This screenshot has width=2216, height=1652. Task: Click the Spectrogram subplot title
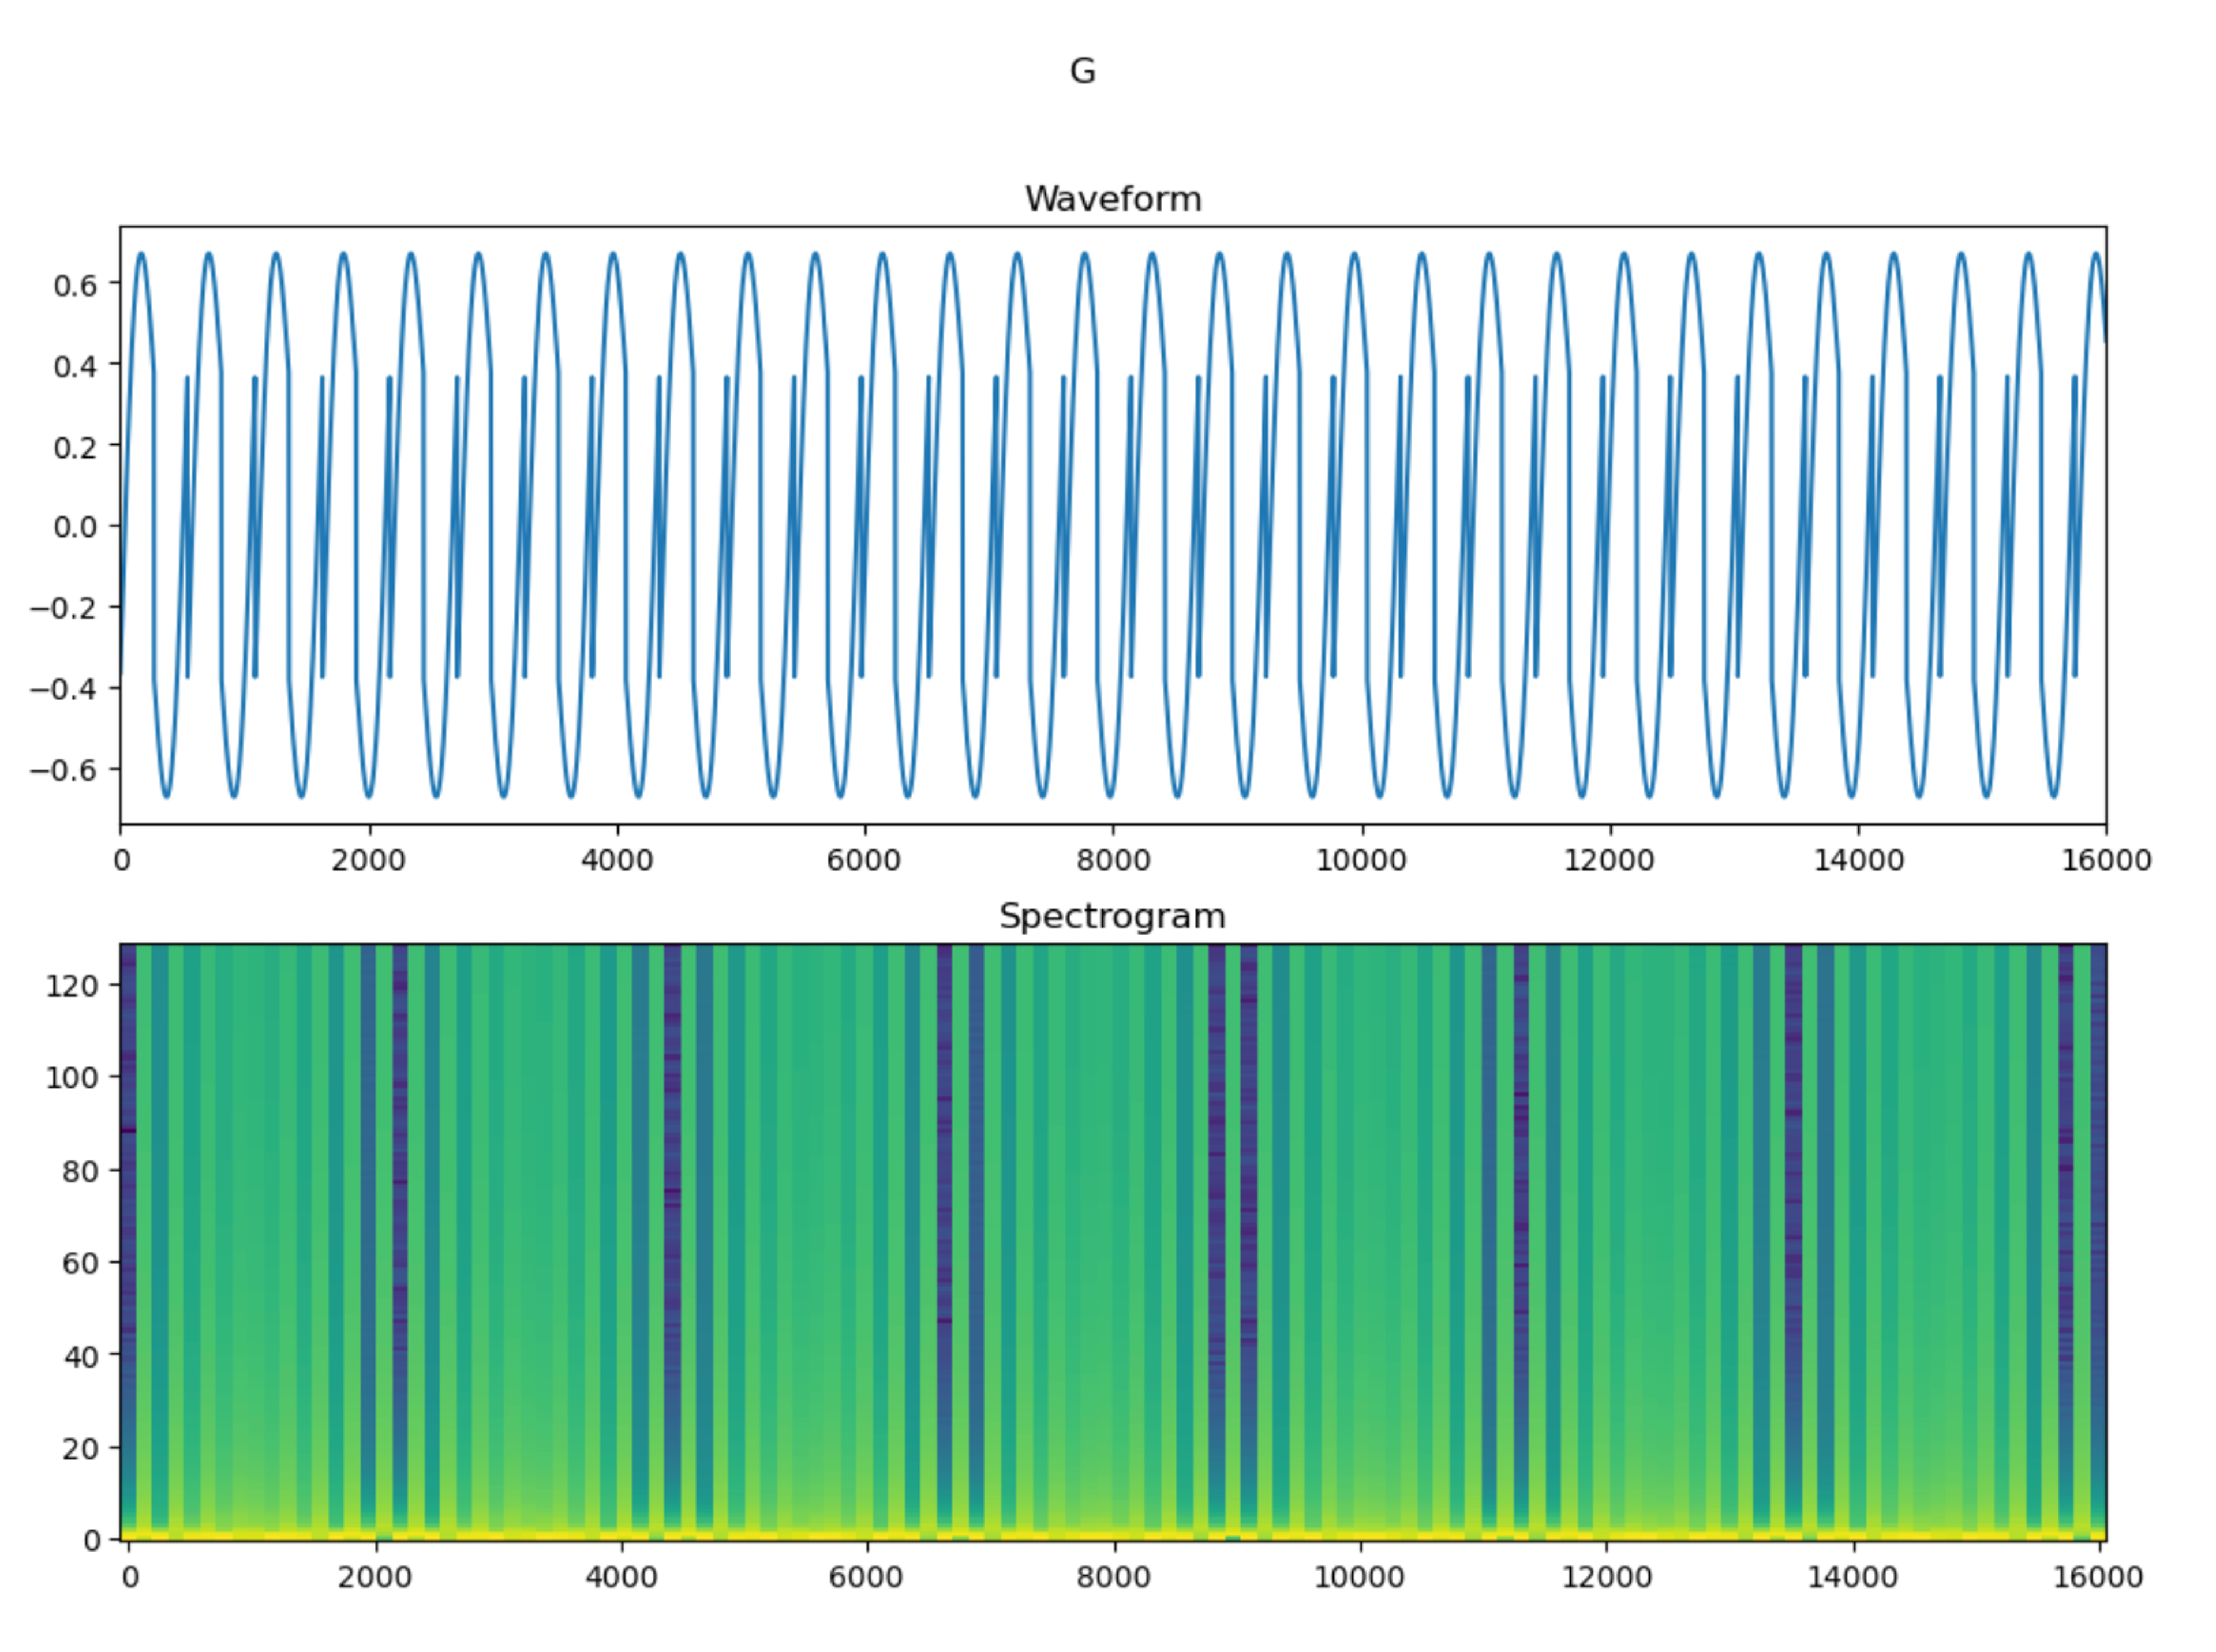(1112, 916)
